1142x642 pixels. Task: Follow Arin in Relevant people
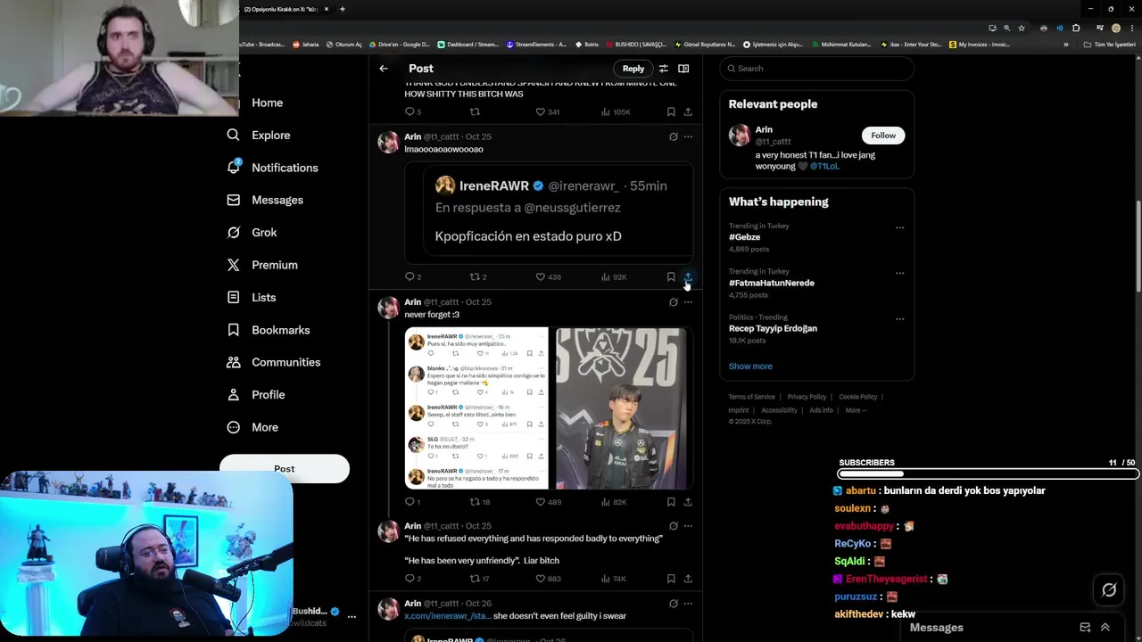coord(883,136)
